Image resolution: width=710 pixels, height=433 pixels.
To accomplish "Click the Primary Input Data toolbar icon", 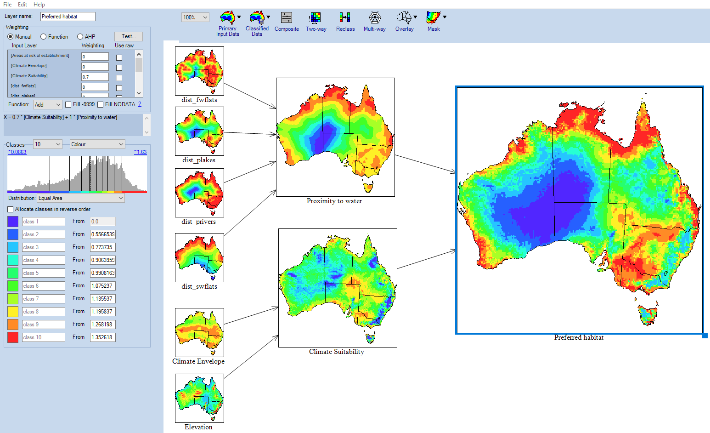I will click(227, 18).
